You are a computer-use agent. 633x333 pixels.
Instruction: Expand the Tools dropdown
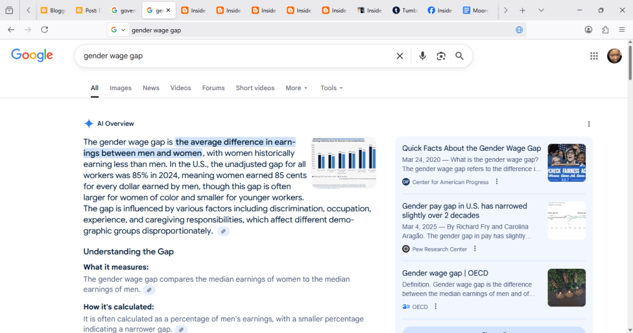pyautogui.click(x=332, y=88)
